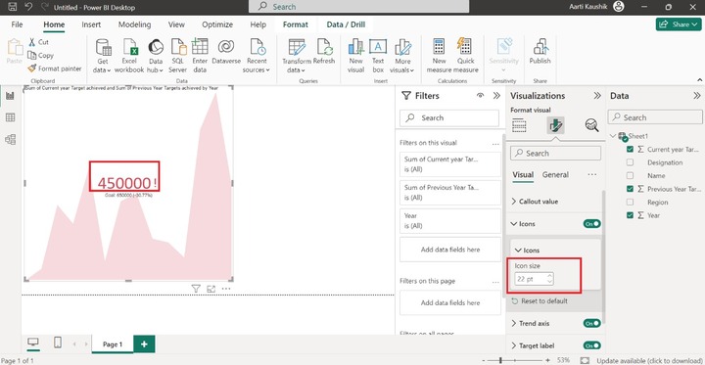Screen dimensions: 705x365
Task: Open the Insert ribbon tab
Action: [91, 24]
